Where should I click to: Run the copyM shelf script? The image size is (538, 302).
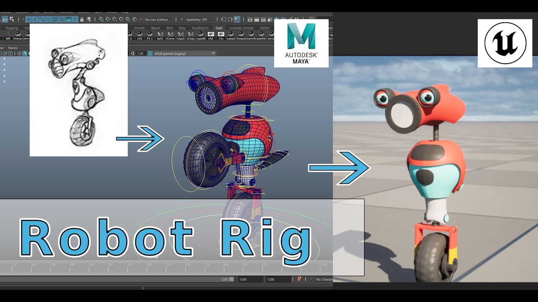pos(201,36)
